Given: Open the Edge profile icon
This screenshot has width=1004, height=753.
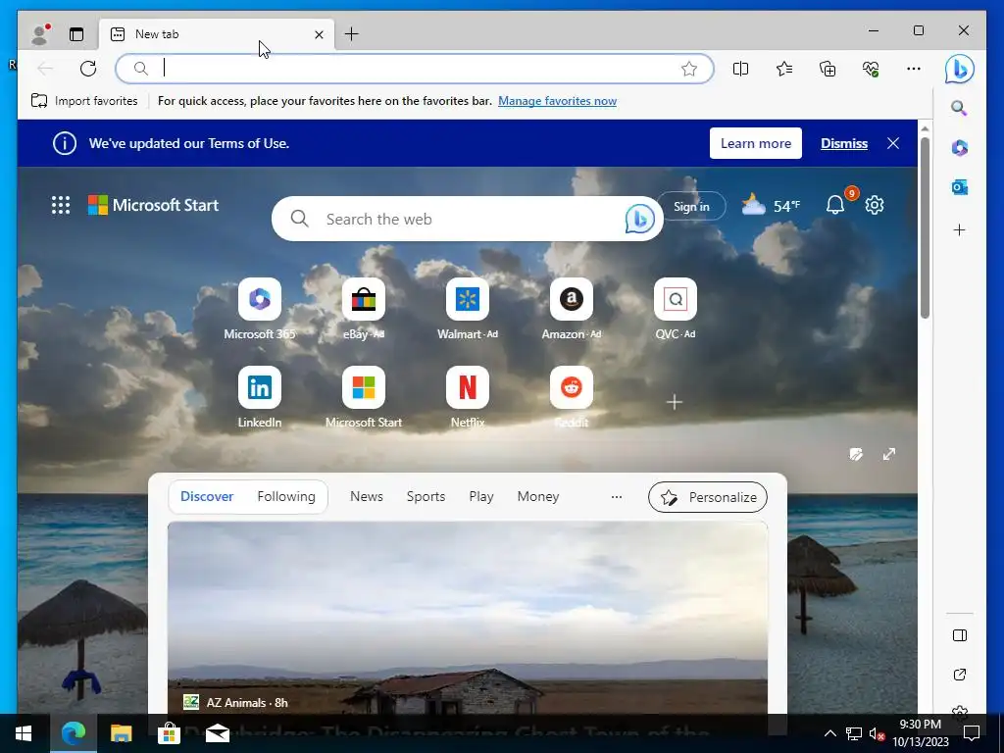Looking at the screenshot, I should tap(39, 34).
